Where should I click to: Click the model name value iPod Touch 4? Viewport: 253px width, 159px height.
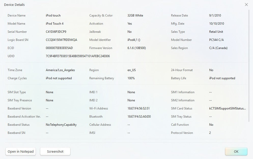point(54,24)
